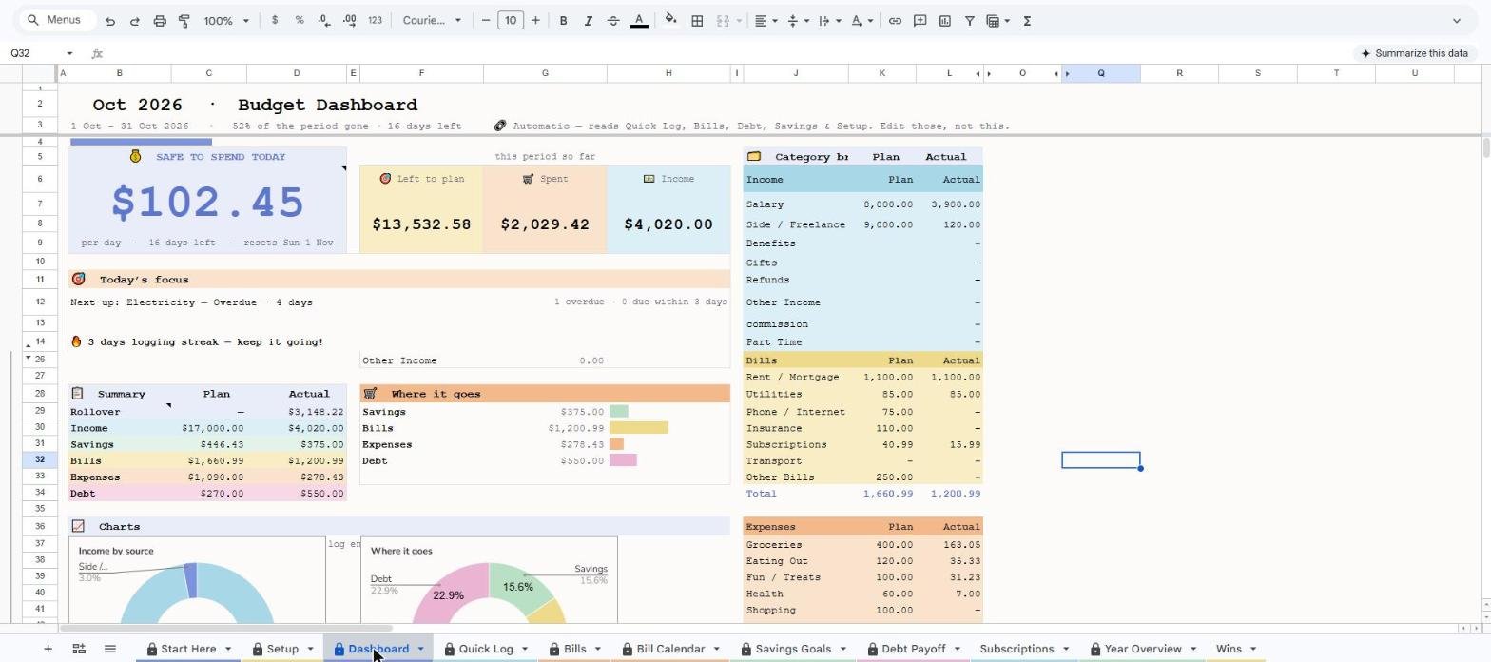The image size is (1491, 662).
Task: Select row 32 header
Action: pos(40,460)
